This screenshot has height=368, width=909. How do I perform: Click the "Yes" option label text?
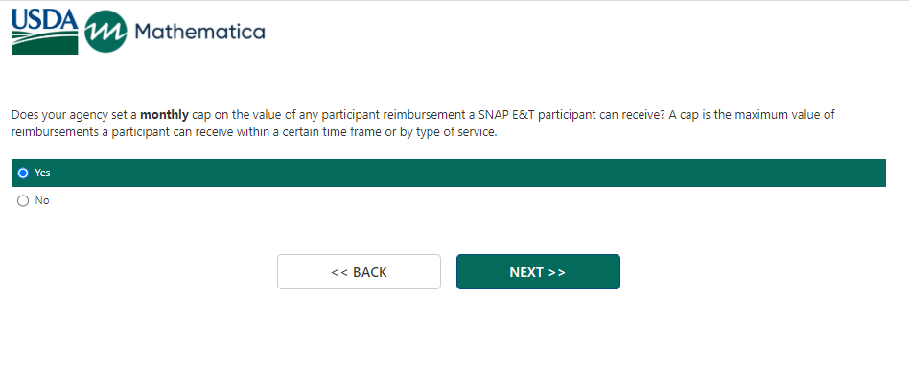tap(42, 172)
